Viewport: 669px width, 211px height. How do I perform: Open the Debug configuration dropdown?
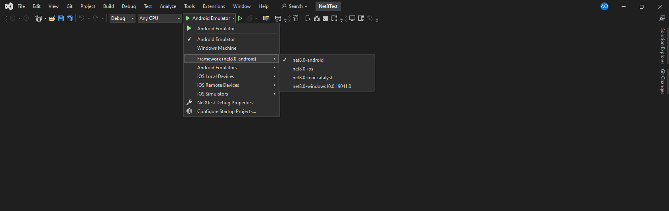[x=122, y=18]
